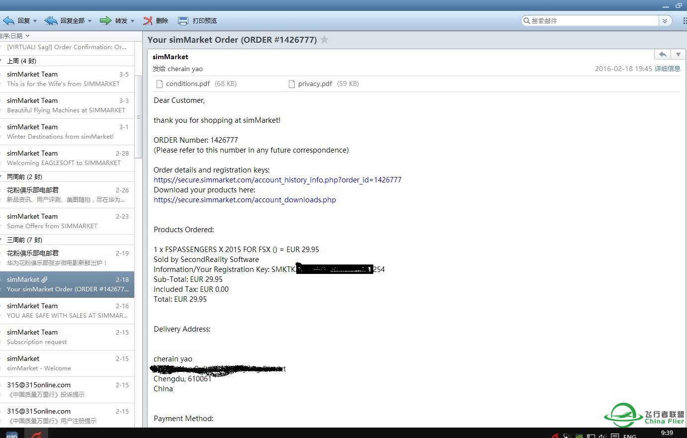Open 花粉俱乐部电邮君 email dated 2-19

[x=67, y=258]
